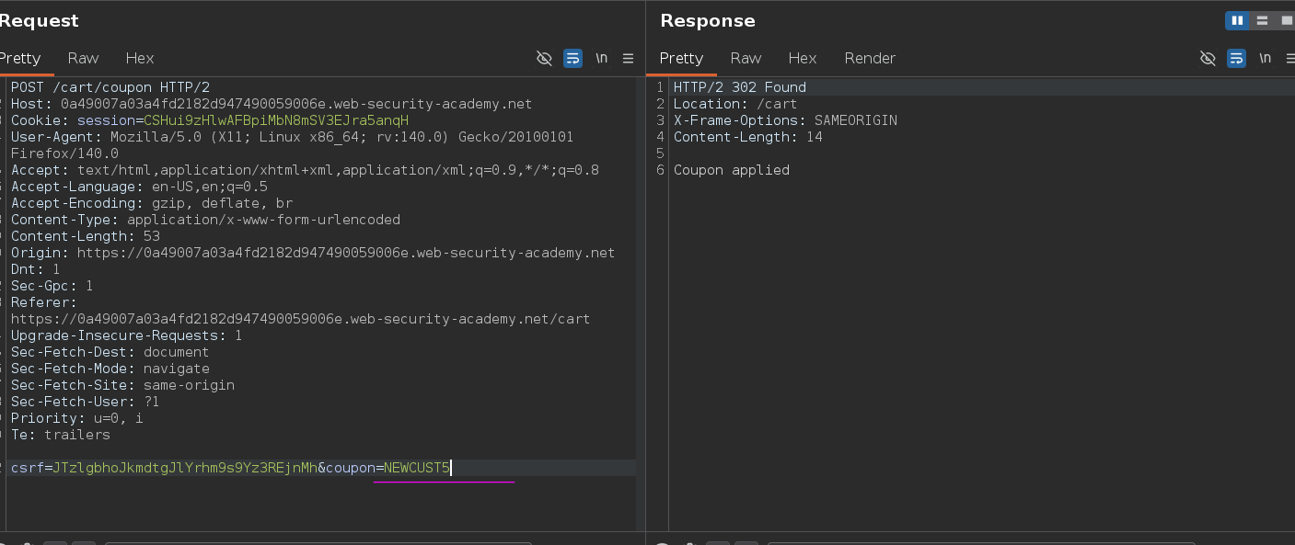Image resolution: width=1295 pixels, height=545 pixels.
Task: Open Hex tab in Response panel
Action: click(803, 58)
